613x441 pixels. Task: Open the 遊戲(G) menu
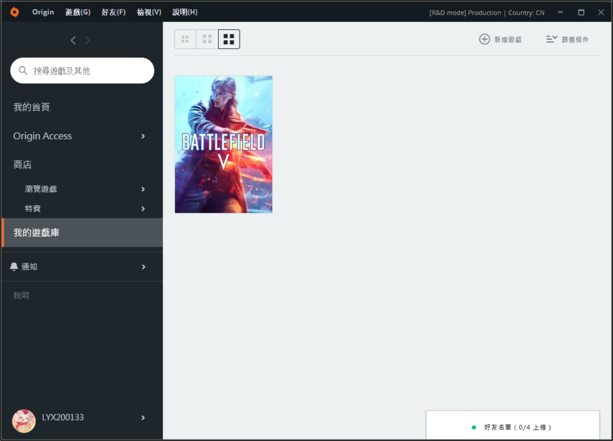point(78,12)
